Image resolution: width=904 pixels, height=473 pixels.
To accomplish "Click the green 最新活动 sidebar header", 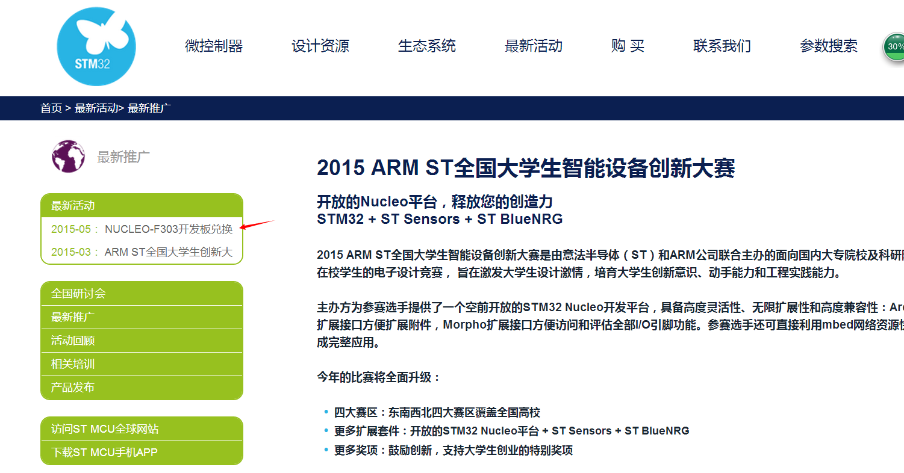I will coord(142,205).
